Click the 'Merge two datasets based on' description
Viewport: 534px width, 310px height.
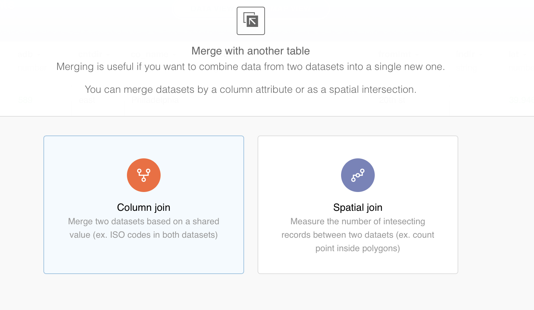(x=144, y=221)
